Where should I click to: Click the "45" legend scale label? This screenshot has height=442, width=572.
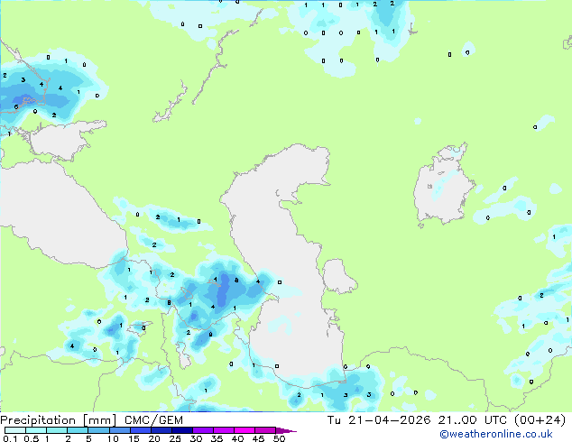[258, 438]
